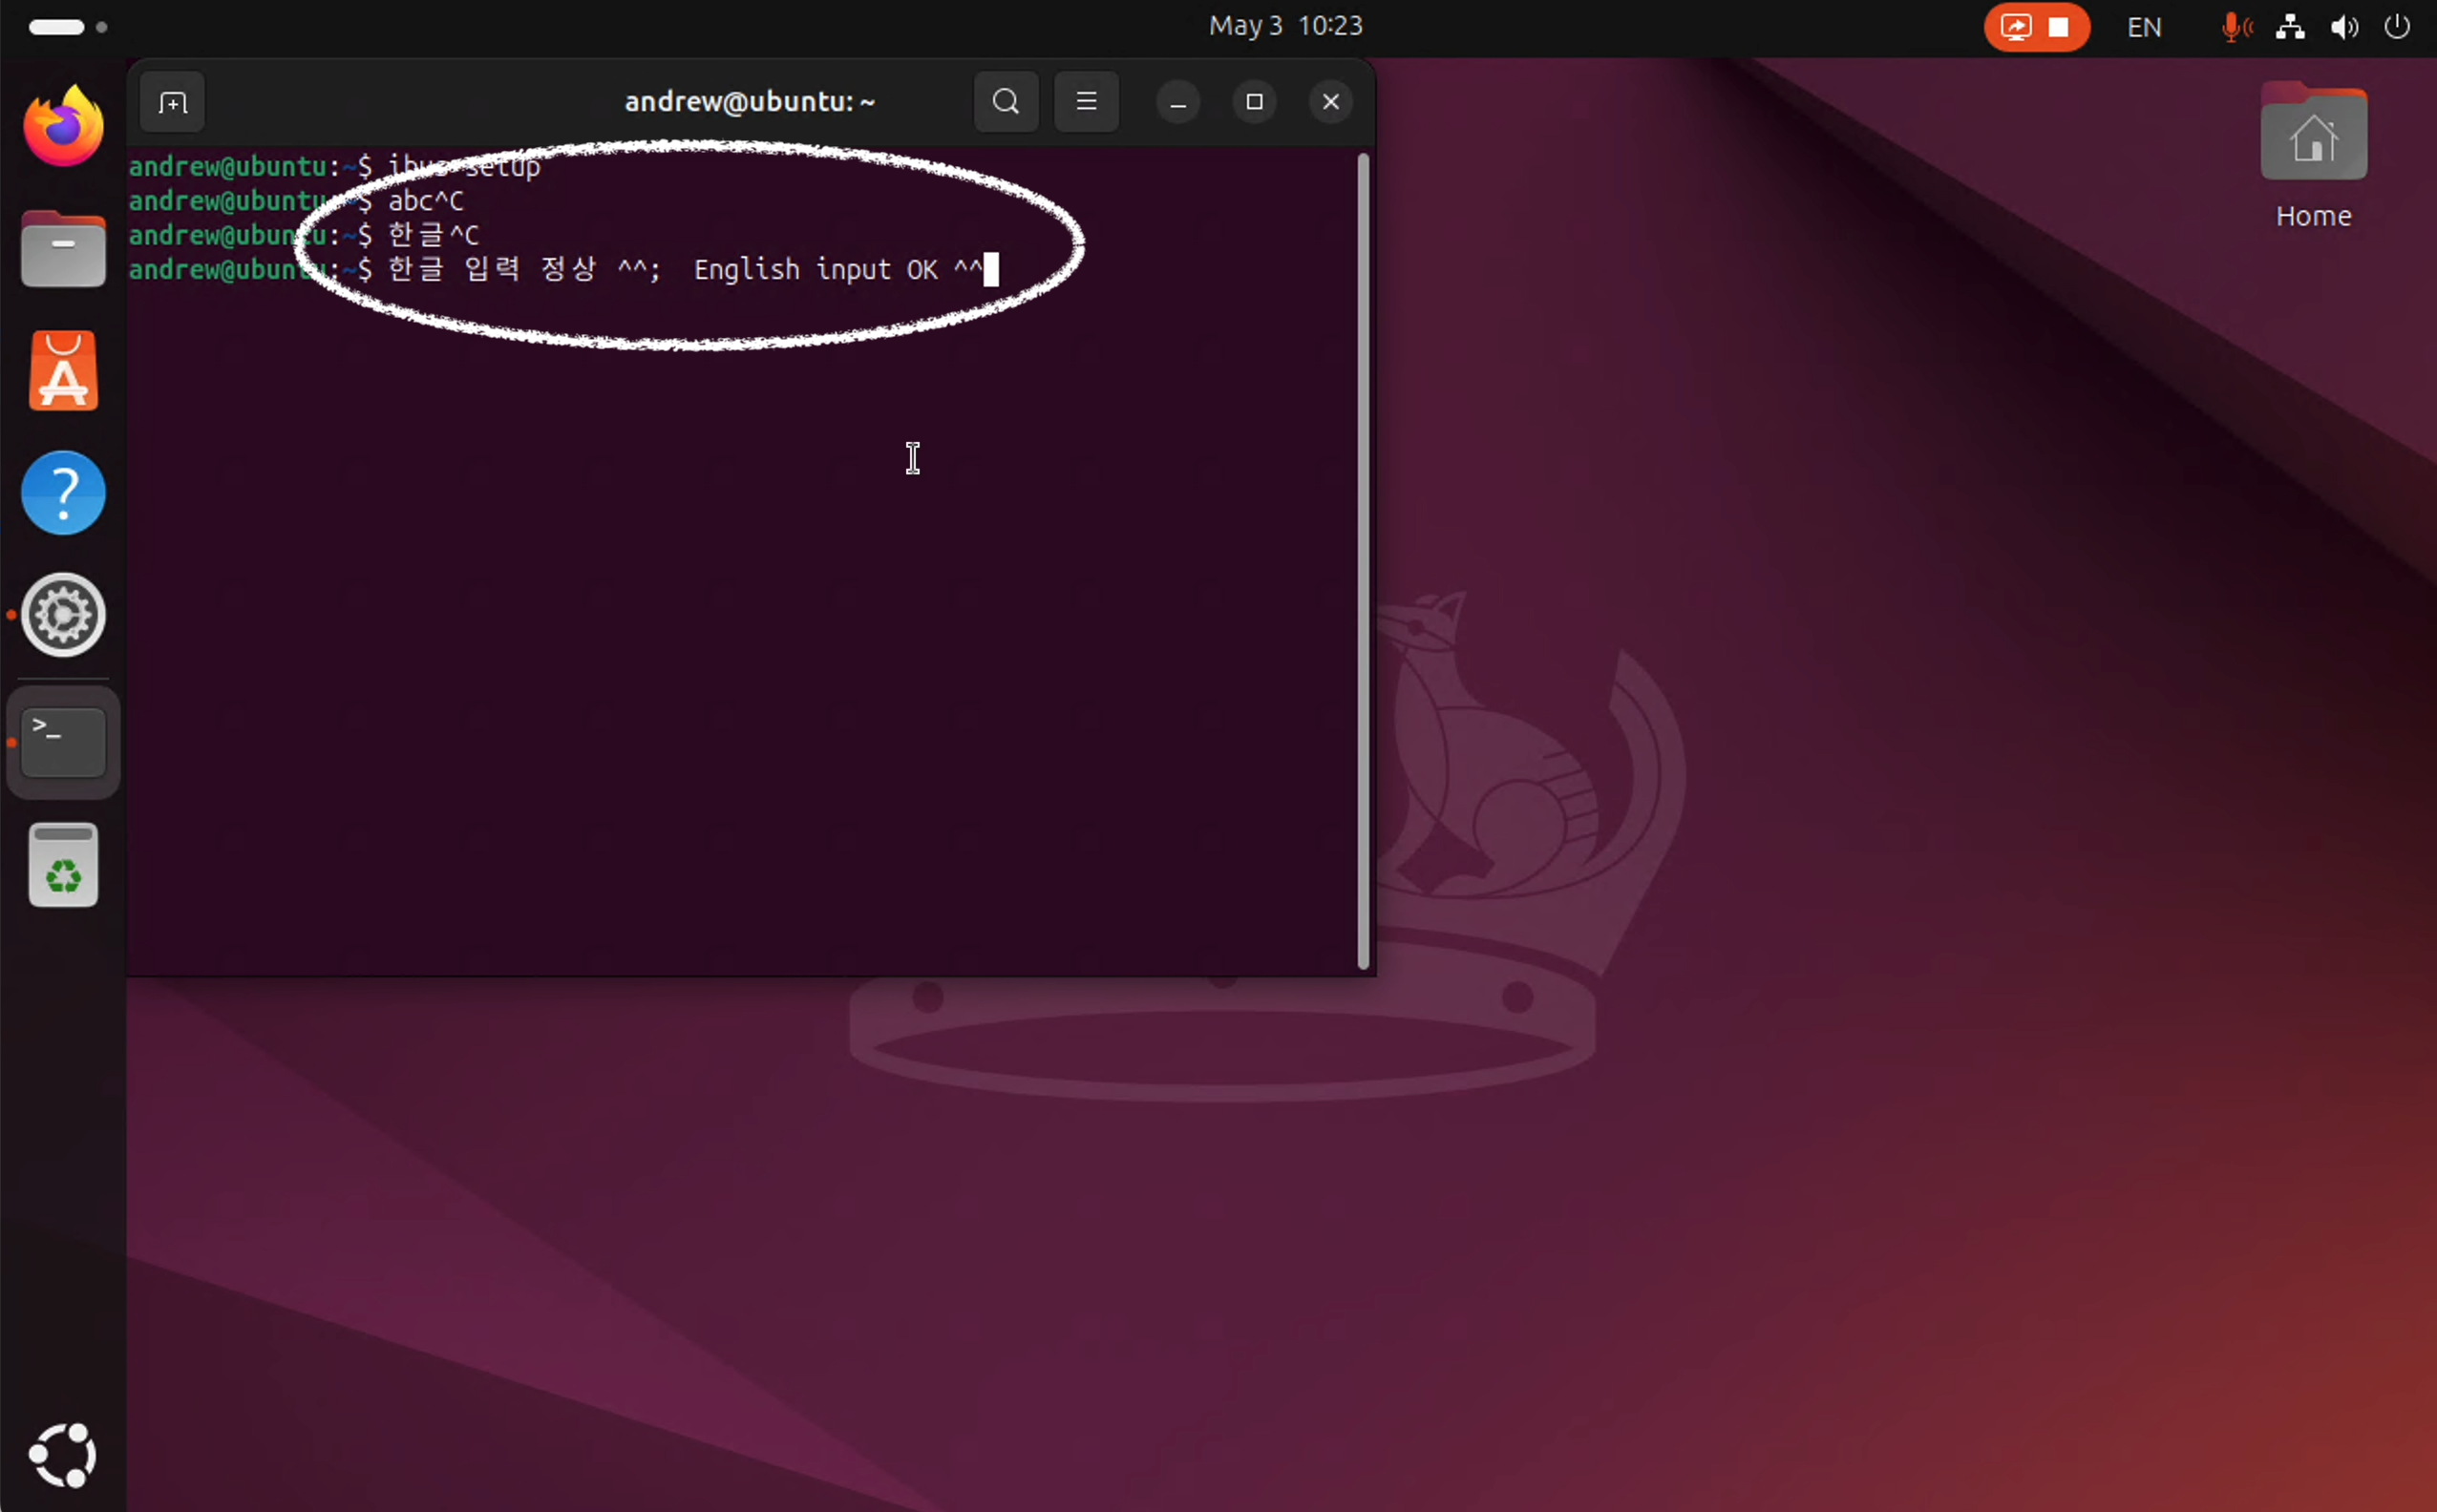This screenshot has height=1512, width=2437.
Task: Open the terminal hamburger menu
Action: [x=1087, y=102]
